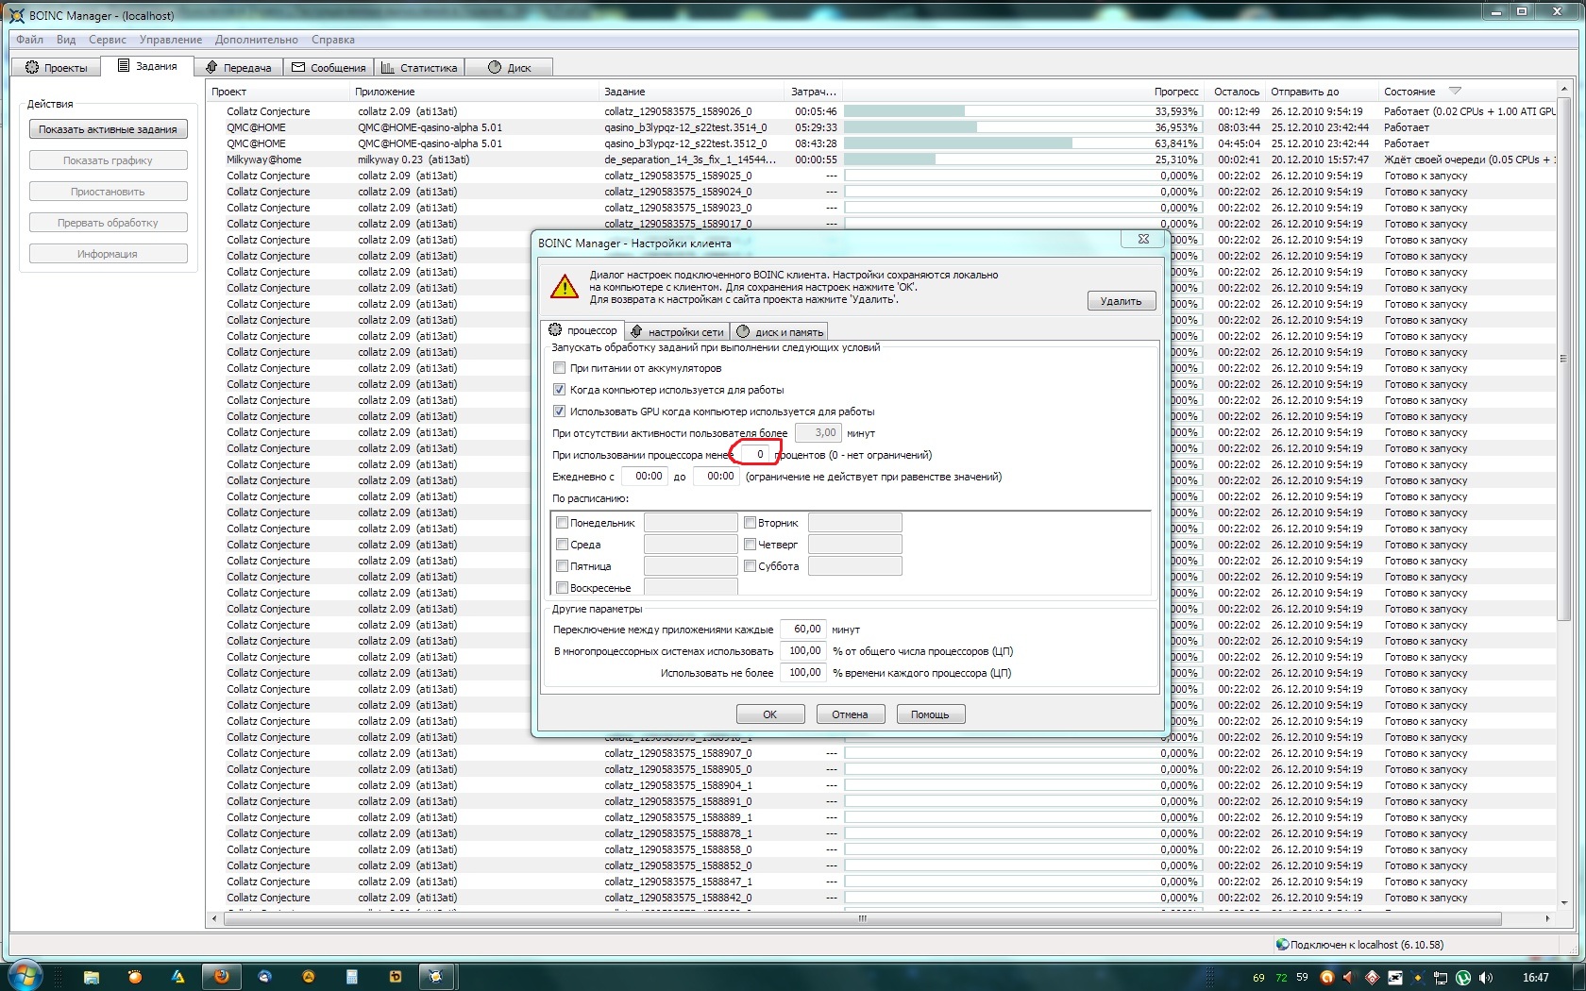
Task: Switch to the 'Статистика' tab
Action: tap(419, 67)
